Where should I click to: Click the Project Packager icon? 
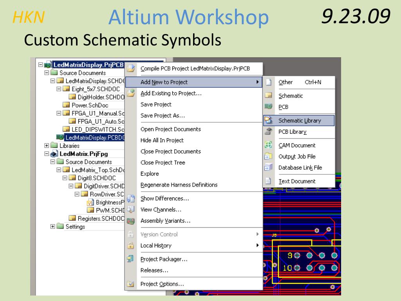130,259
